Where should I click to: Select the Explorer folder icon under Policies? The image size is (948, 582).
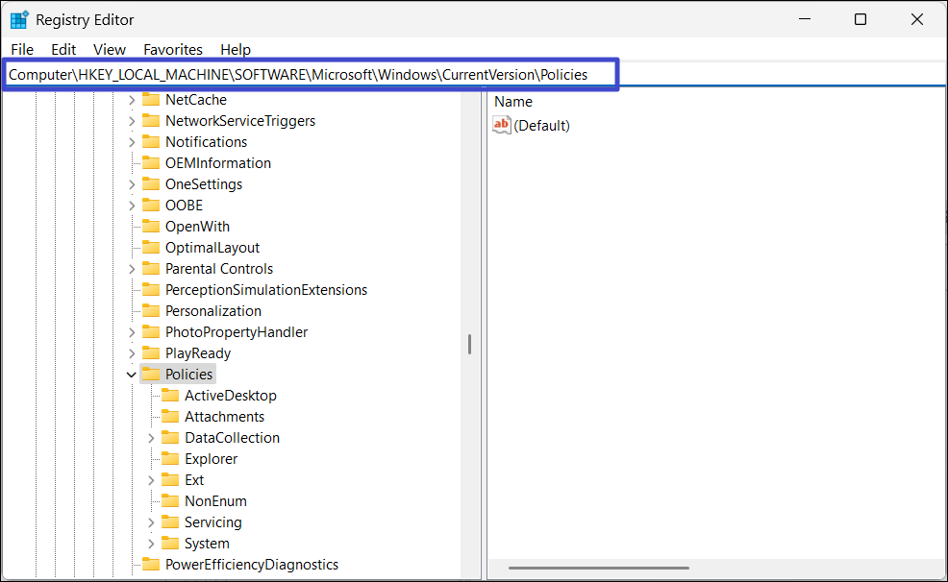click(x=170, y=459)
